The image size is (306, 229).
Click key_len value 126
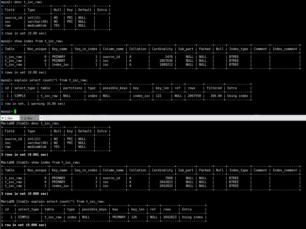point(134,217)
